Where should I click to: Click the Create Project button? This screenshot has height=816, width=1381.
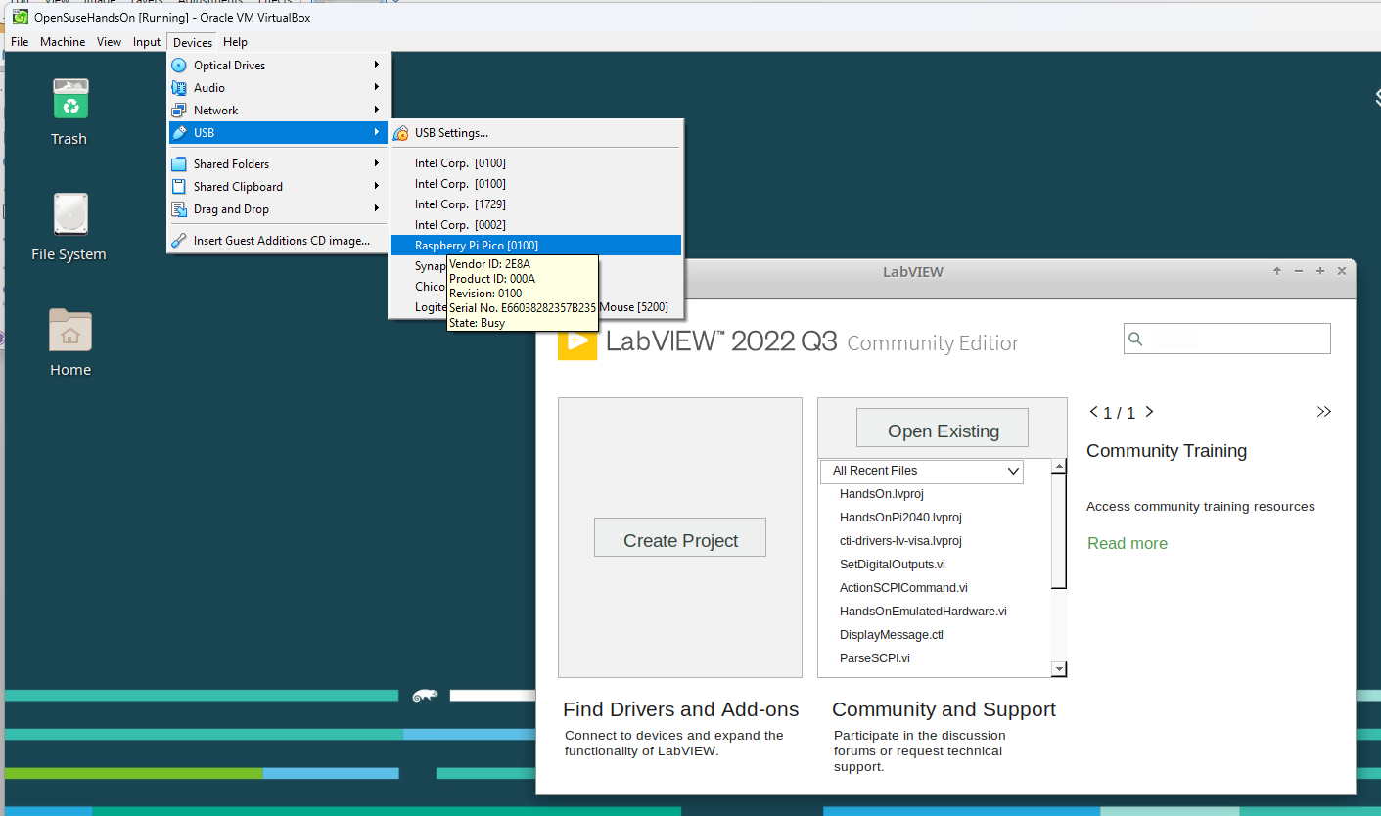(x=680, y=538)
